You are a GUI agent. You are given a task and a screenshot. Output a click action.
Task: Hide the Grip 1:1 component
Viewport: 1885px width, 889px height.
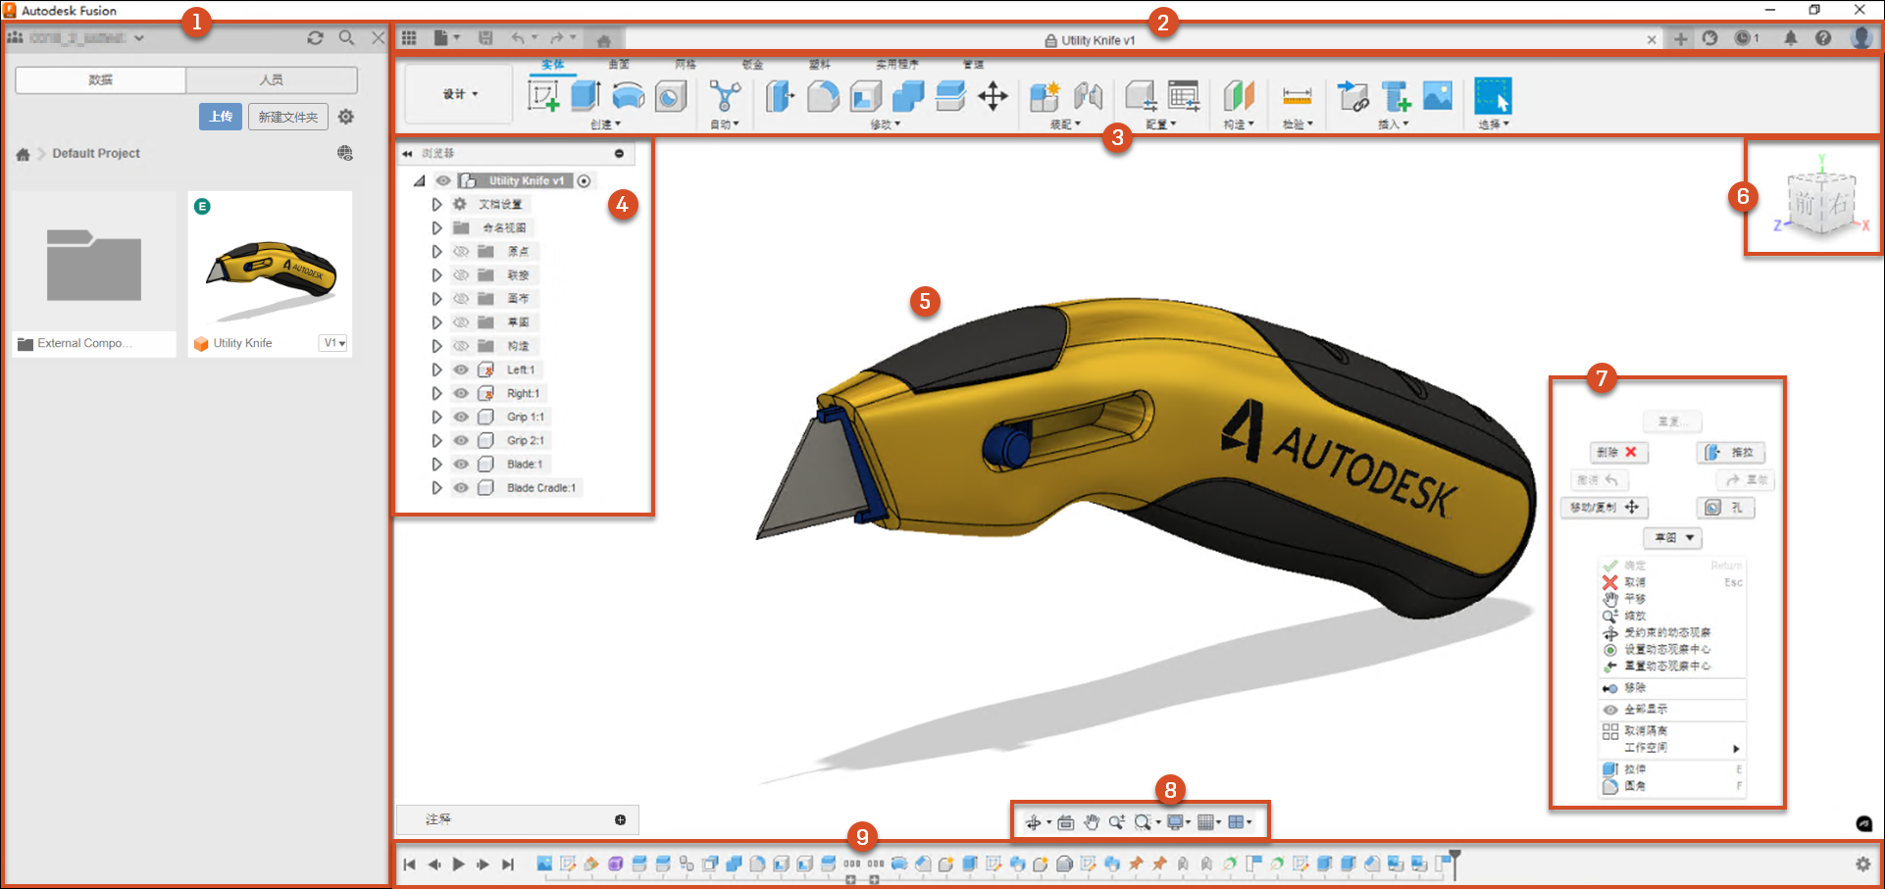click(x=461, y=417)
